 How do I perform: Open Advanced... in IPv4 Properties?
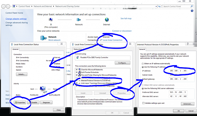(x=188, y=104)
